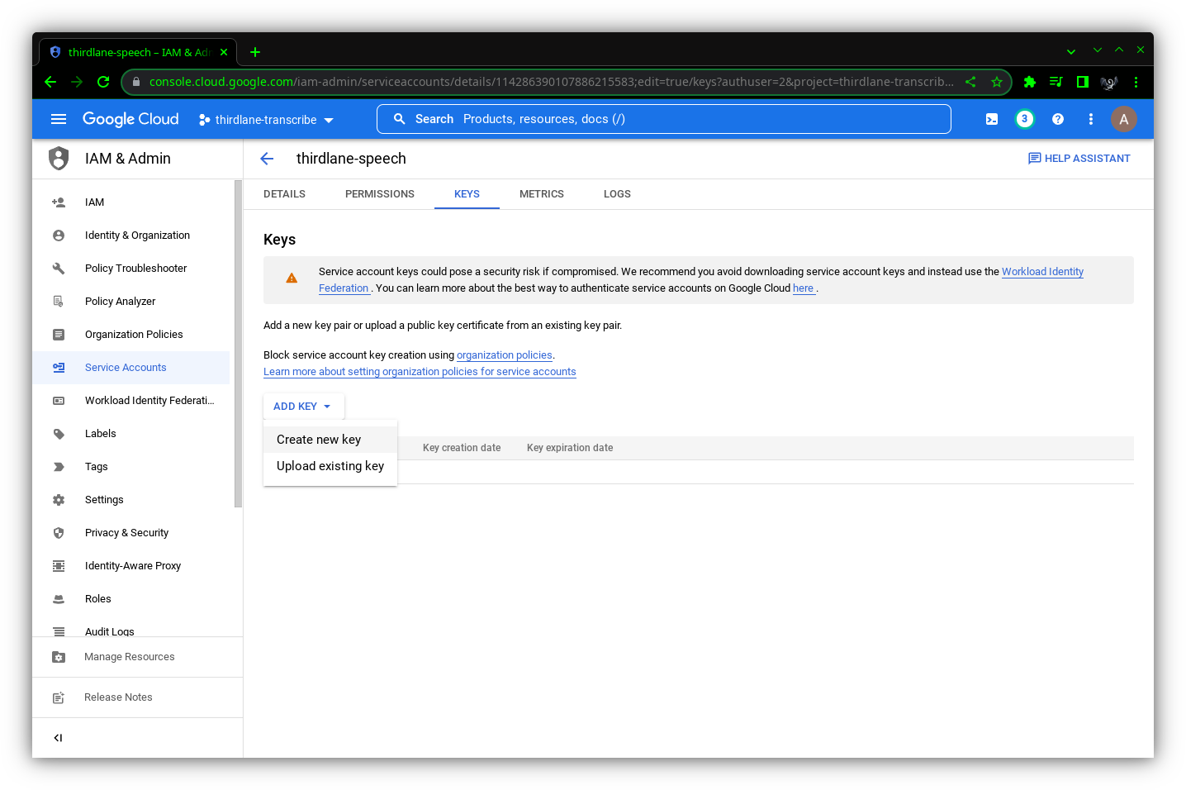Sort by Key expiration date column

pos(570,448)
